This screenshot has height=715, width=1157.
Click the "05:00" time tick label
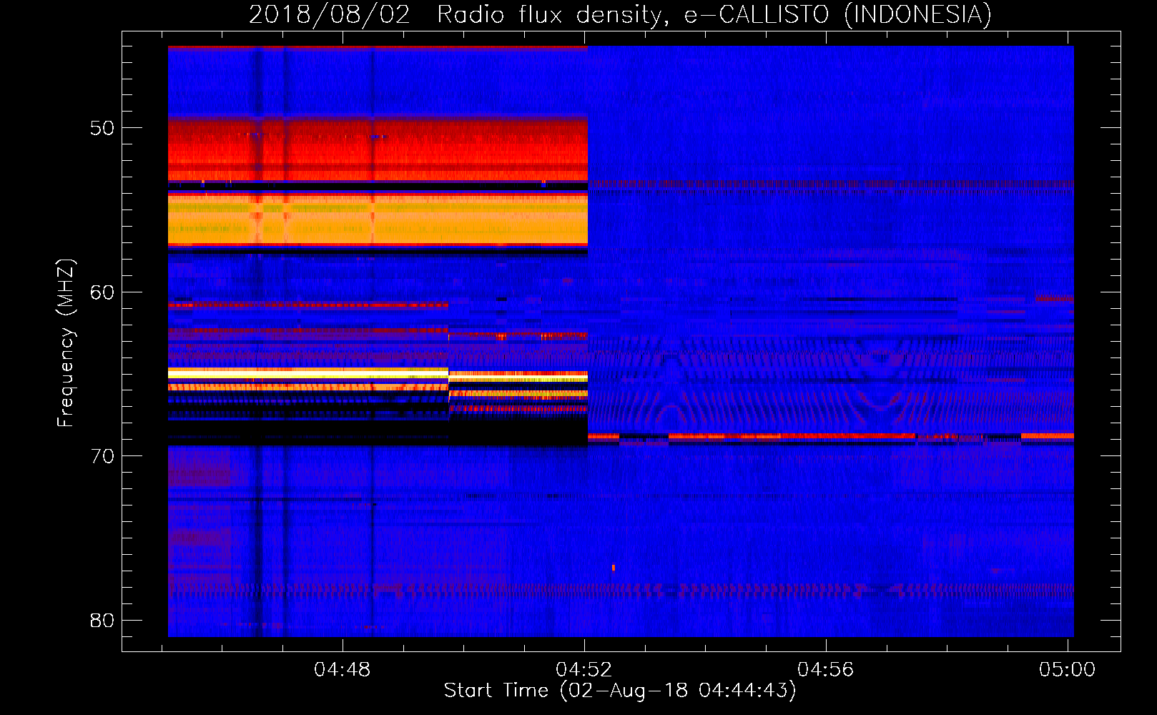click(1067, 669)
